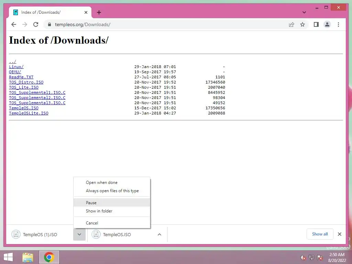Minimize the Chrome window
The height and width of the screenshot is (264, 352).
click(317, 8)
